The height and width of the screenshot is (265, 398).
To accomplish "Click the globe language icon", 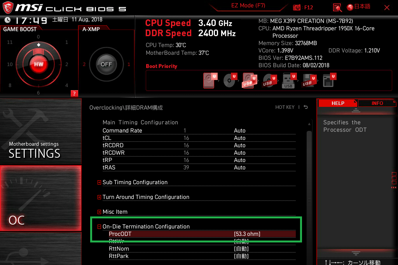I will coord(350,7).
